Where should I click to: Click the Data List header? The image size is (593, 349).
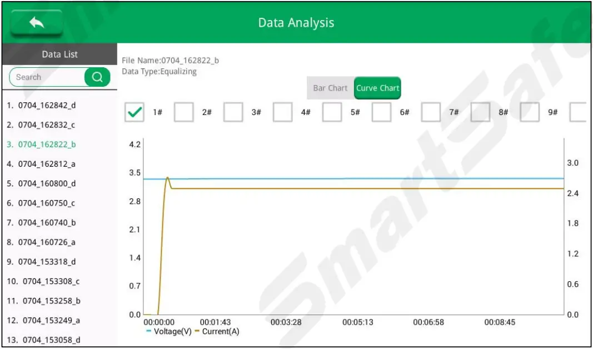(59, 54)
